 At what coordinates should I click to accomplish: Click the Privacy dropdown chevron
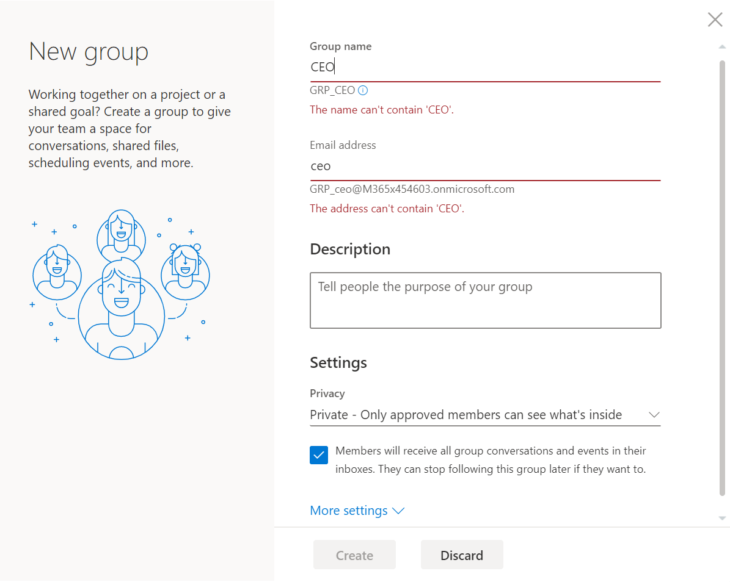point(655,414)
